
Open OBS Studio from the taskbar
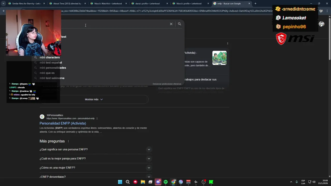[204, 182]
